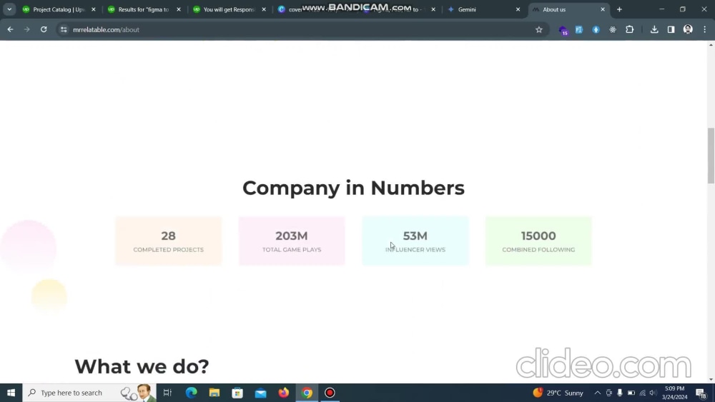
Task: Click the address bar URL mrrelatable.com/about
Action: pos(107,29)
